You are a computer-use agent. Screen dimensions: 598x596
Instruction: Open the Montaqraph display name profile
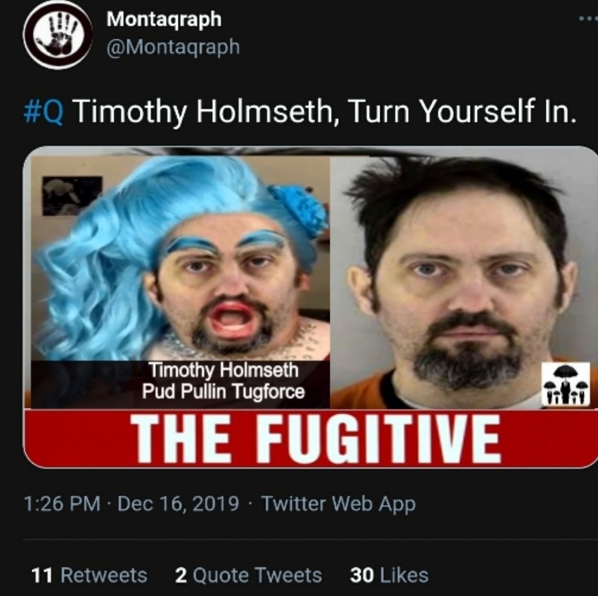coord(164,19)
